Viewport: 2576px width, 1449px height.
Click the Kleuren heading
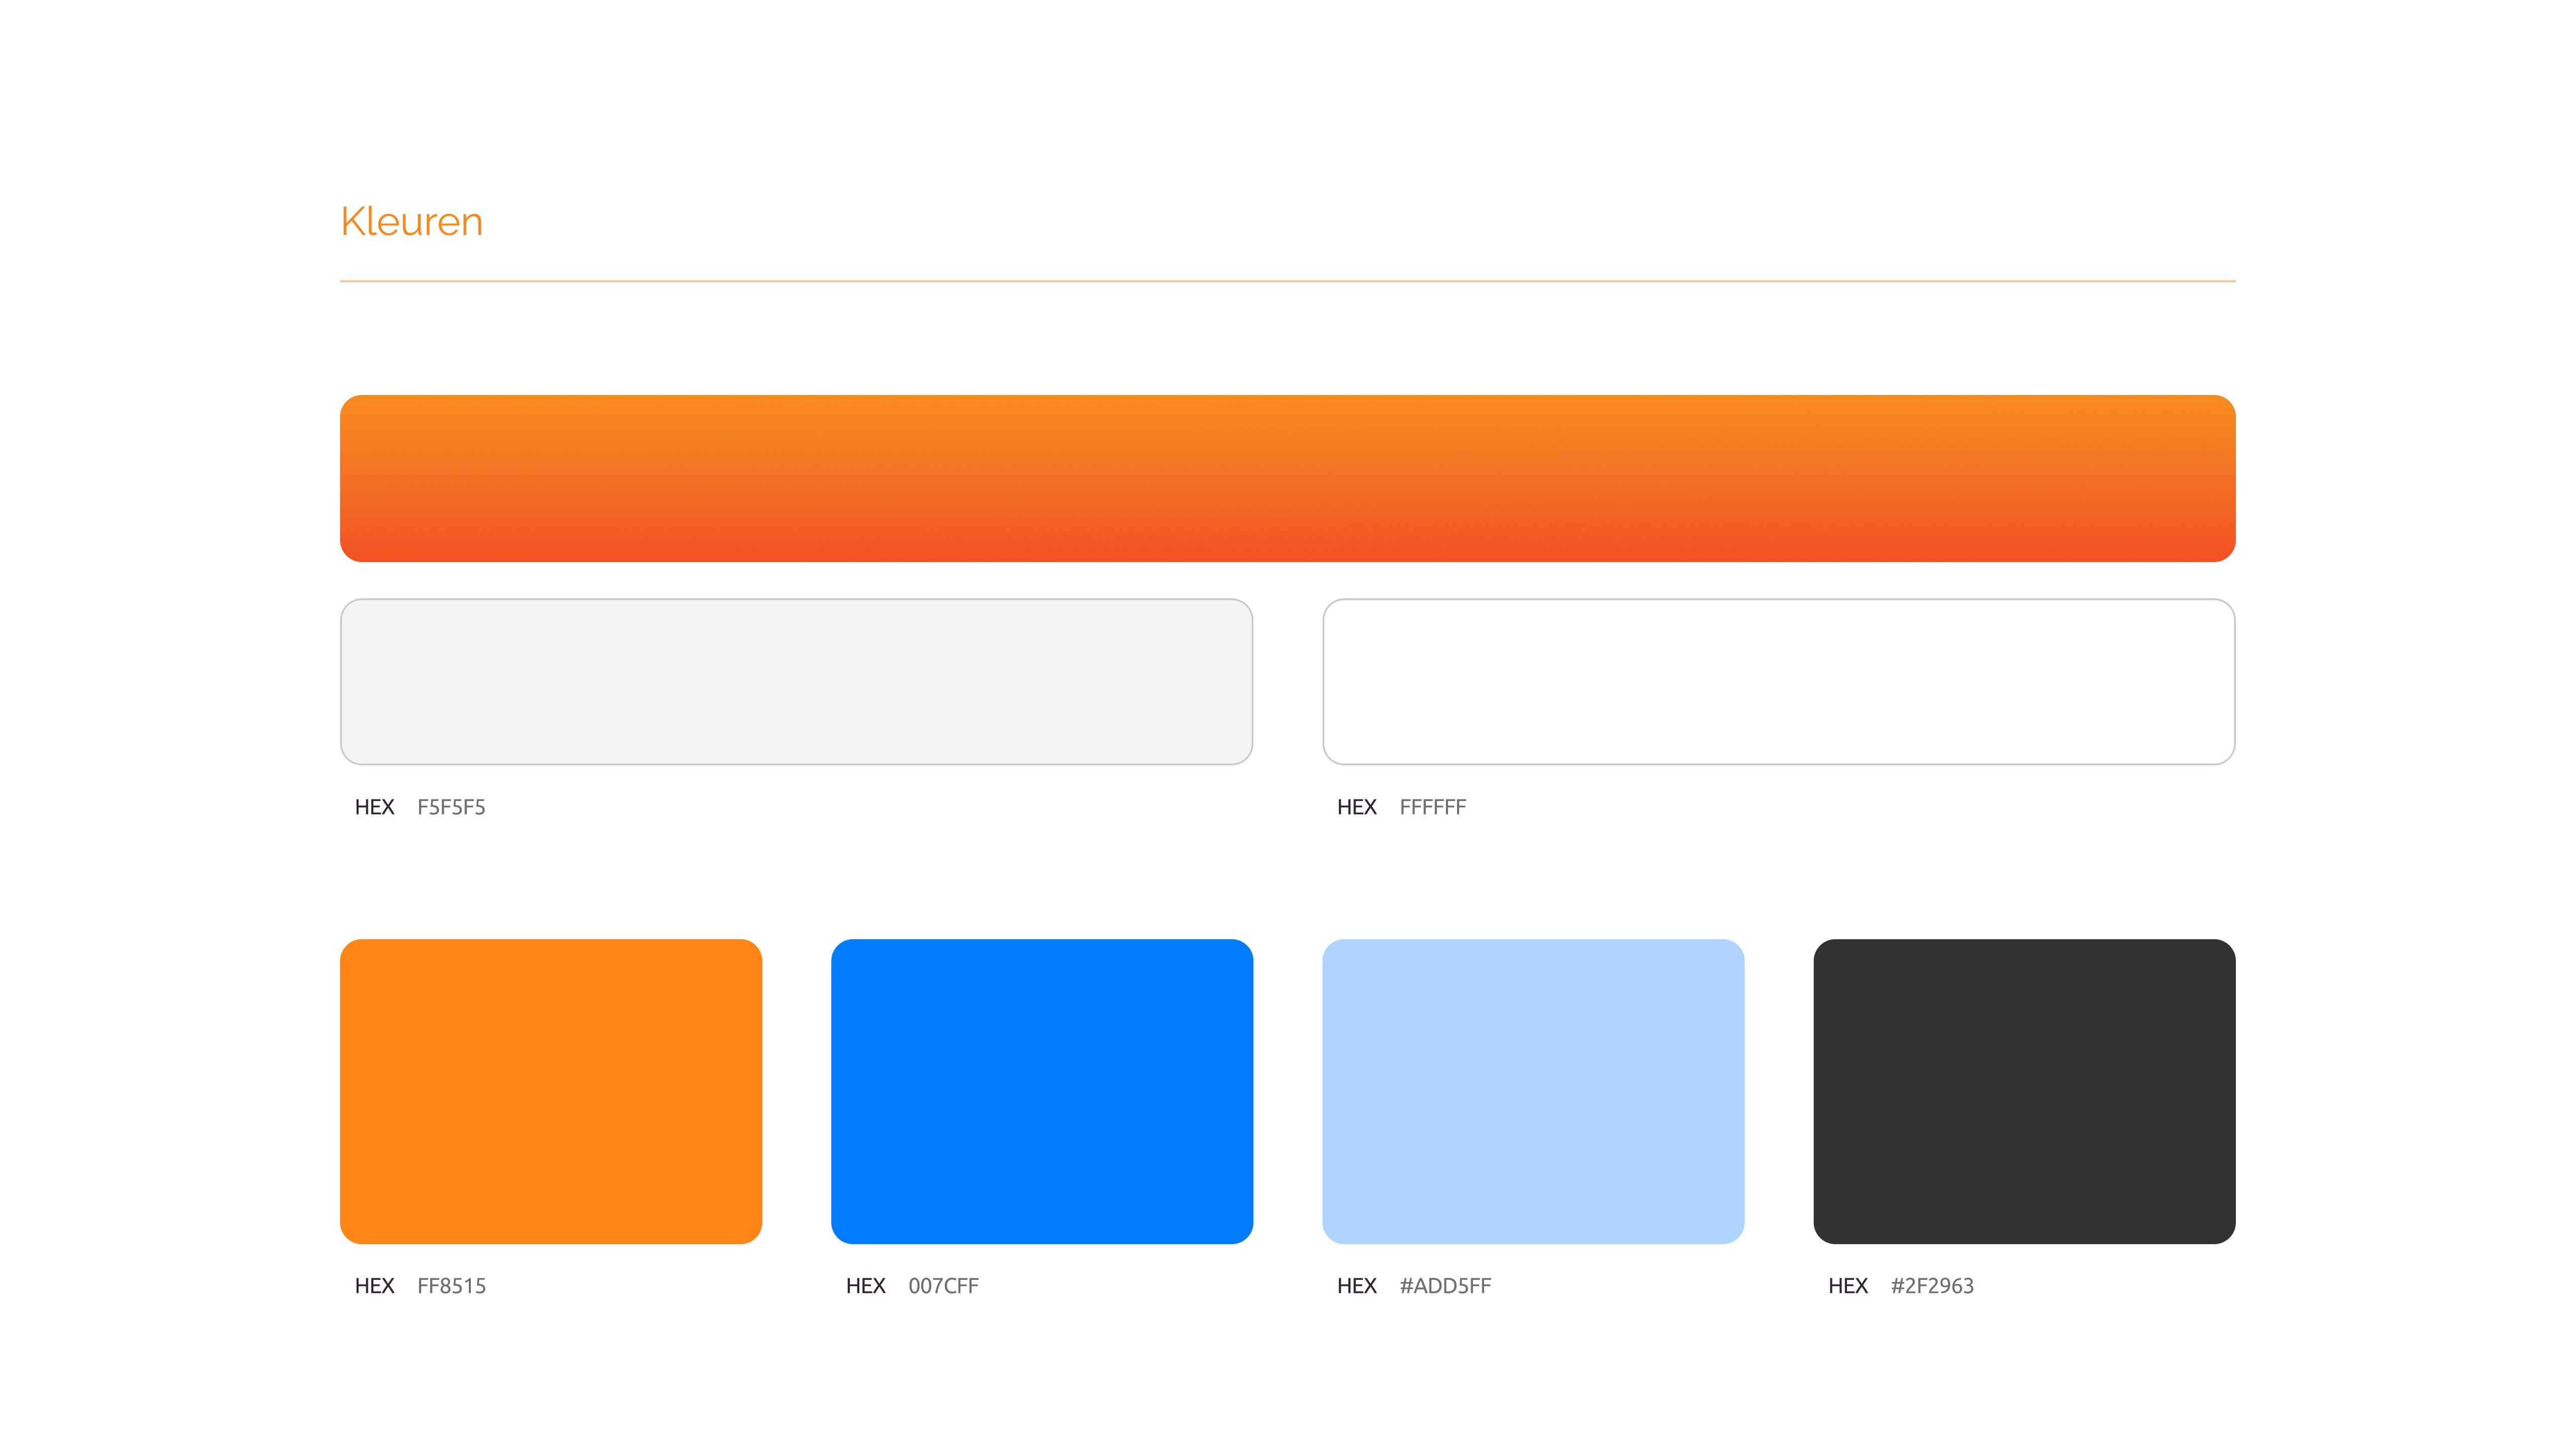[x=411, y=222]
